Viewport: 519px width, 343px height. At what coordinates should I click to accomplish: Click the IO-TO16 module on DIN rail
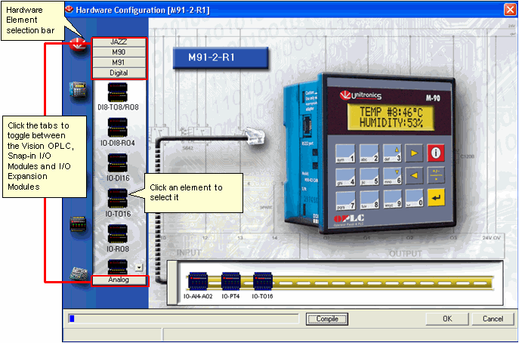tap(262, 281)
